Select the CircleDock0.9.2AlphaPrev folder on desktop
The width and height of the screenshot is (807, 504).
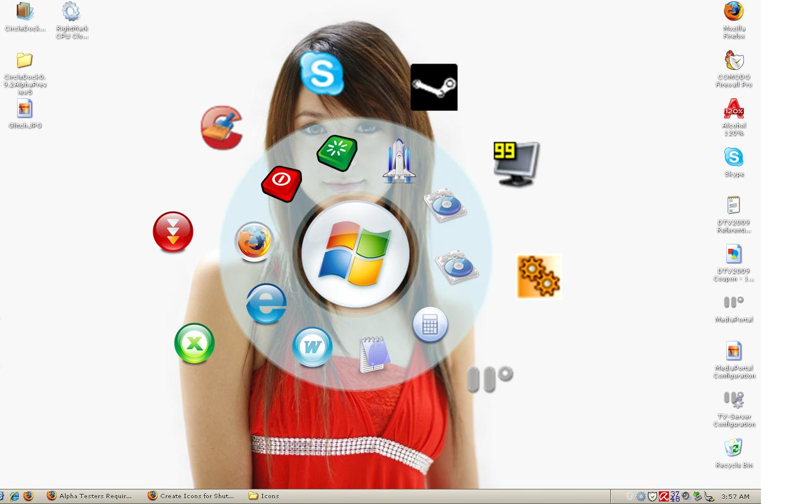pyautogui.click(x=25, y=73)
